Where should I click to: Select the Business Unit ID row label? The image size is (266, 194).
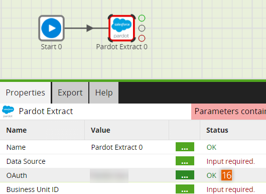tap(33, 189)
